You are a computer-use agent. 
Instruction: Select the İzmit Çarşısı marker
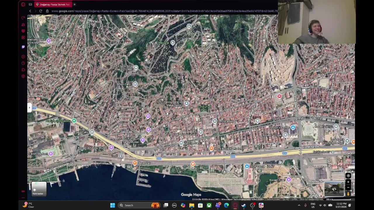pos(215,121)
